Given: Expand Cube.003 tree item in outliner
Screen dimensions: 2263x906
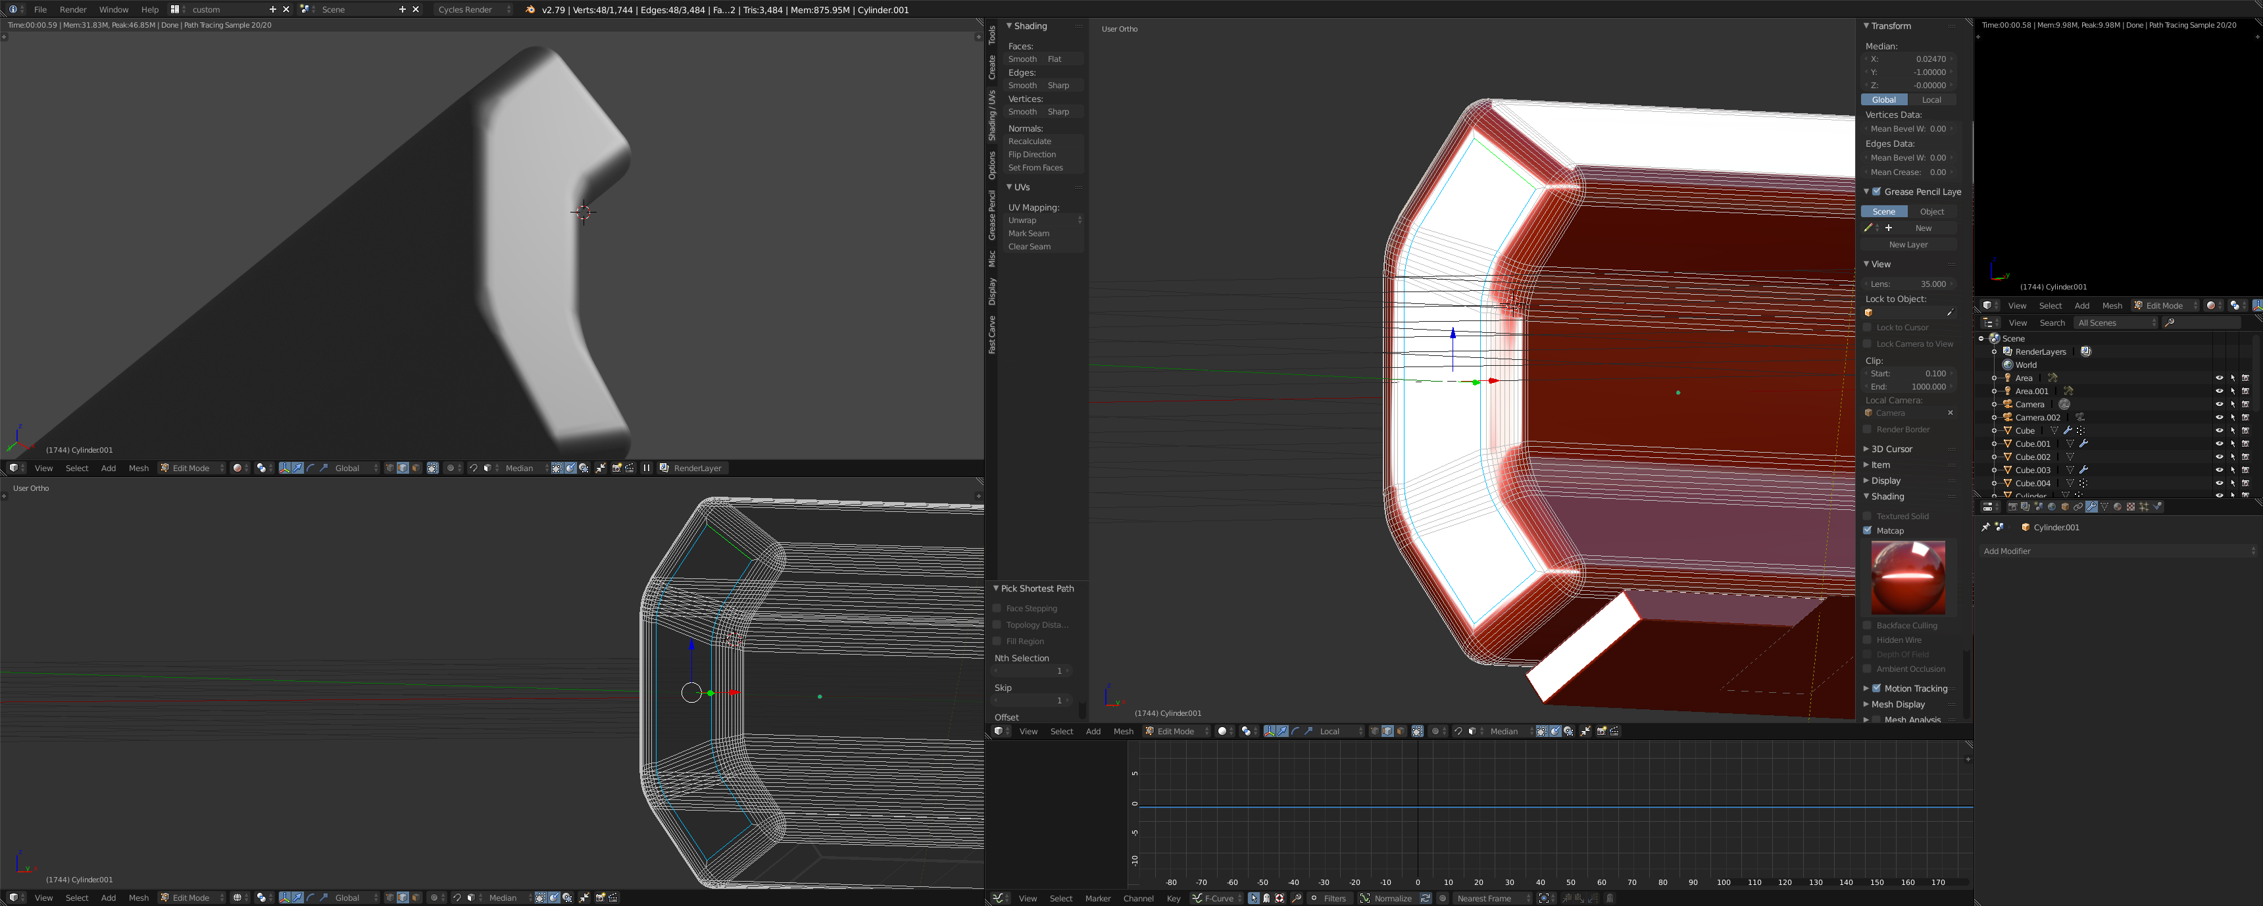Looking at the screenshot, I should coord(1994,470).
